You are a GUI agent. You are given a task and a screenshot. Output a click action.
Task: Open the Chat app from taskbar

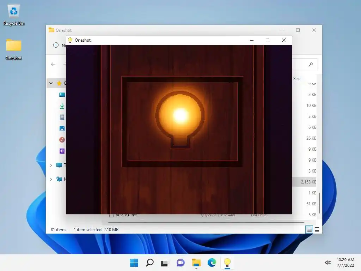tap(180, 263)
